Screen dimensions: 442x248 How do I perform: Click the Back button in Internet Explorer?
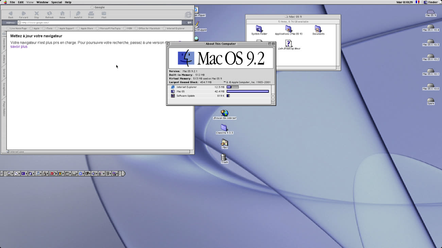(11, 15)
